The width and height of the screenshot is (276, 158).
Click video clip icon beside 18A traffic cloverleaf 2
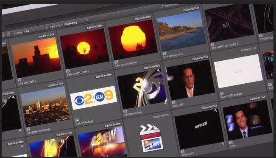pyautogui.click(x=213, y=44)
